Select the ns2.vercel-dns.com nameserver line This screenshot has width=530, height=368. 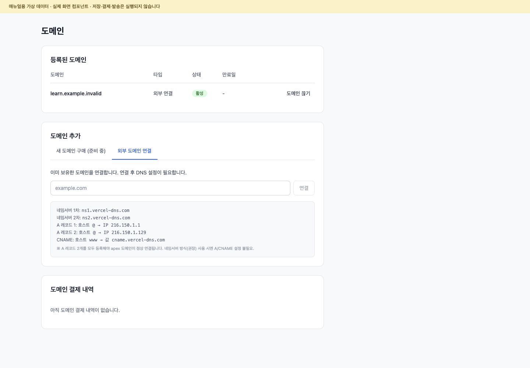pos(93,218)
